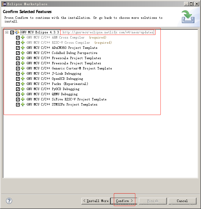Click the Install More button

(x=96, y=201)
